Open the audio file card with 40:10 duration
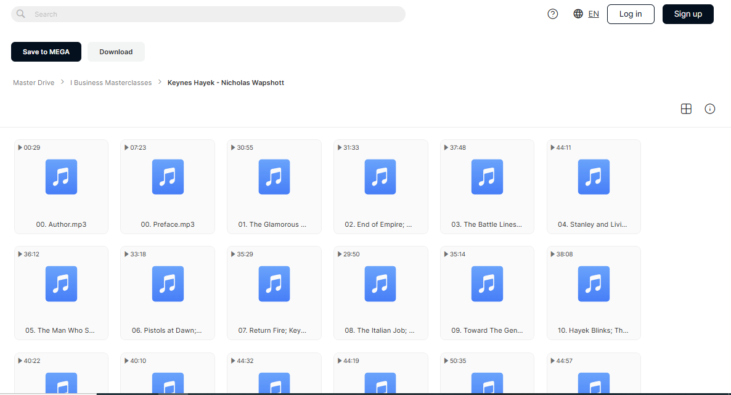The height and width of the screenshot is (395, 731). click(x=168, y=373)
